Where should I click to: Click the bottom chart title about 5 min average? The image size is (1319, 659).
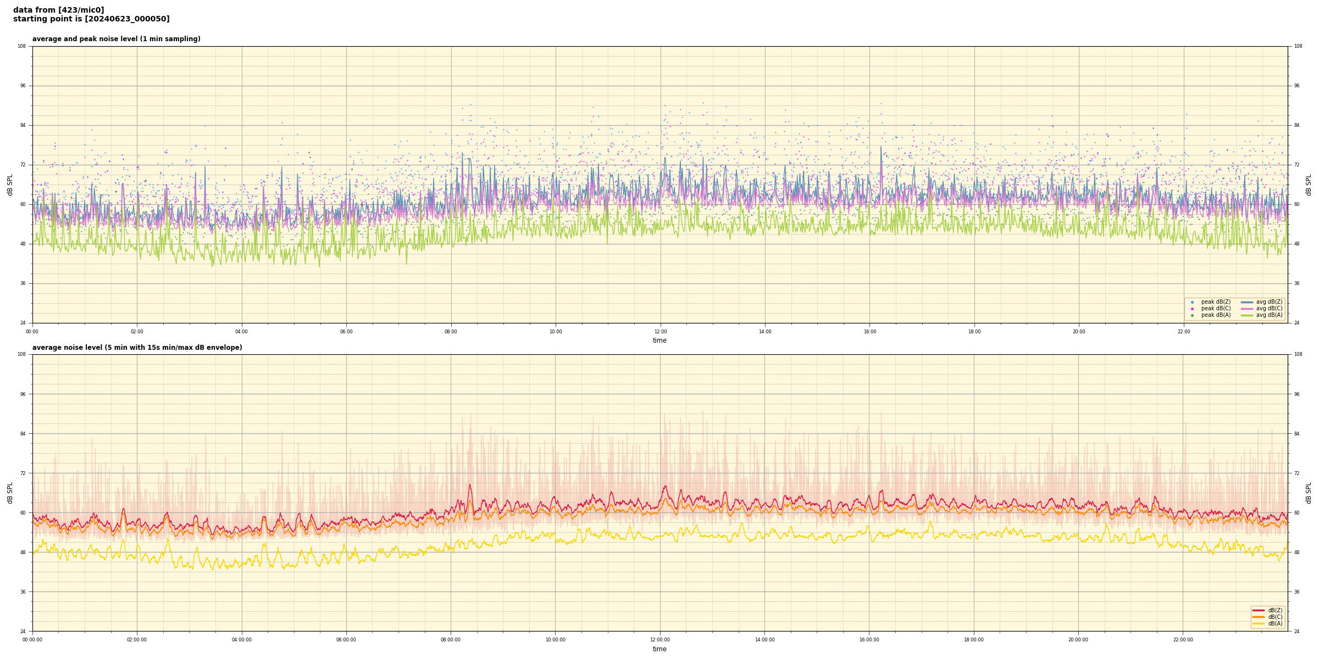point(137,348)
